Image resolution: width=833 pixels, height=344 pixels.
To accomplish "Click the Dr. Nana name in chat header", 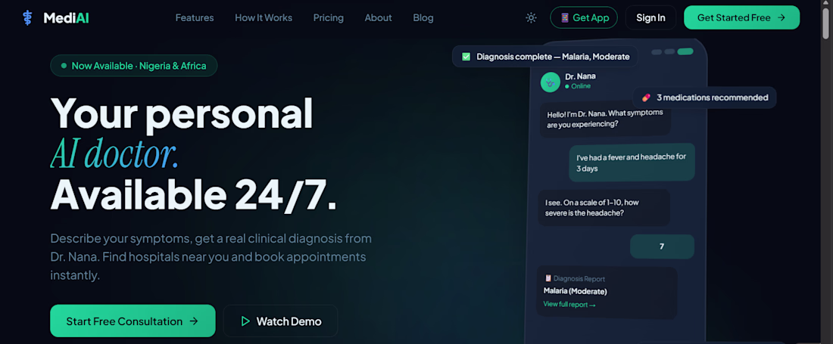I will click(580, 76).
